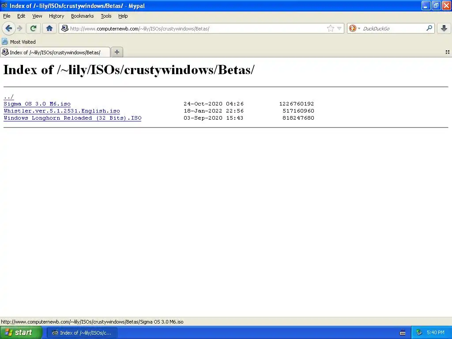Open Windows Longhorn Reloaded (32 Bits).ISO link
Screen dimensions: 452x339
(x=72, y=118)
